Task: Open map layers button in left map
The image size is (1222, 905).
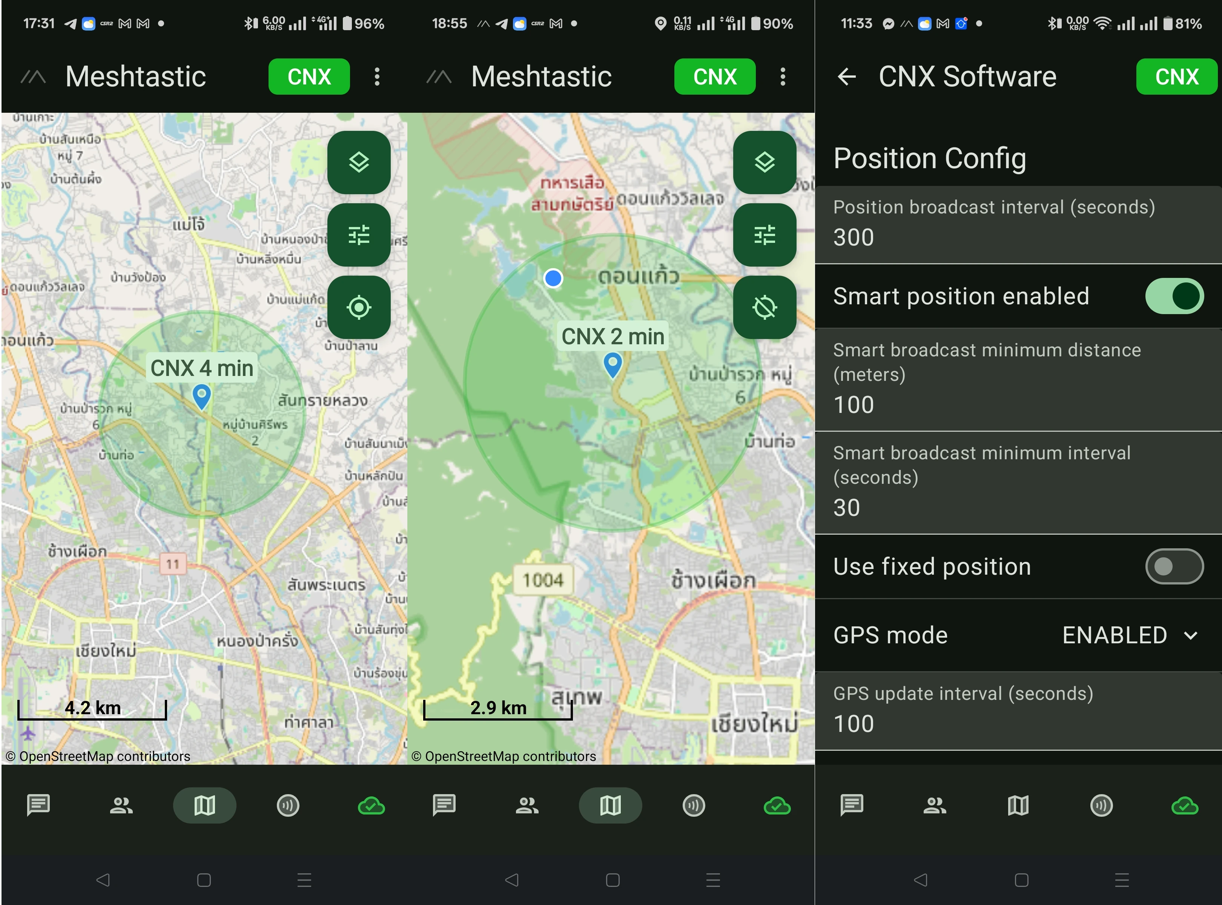Action: click(359, 162)
